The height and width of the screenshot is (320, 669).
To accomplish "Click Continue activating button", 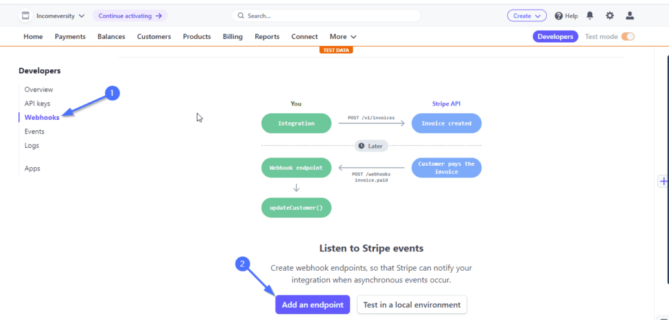I will tap(130, 16).
